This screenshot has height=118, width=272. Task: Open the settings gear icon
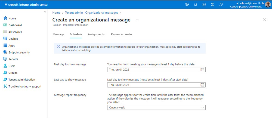tap(204, 5)
